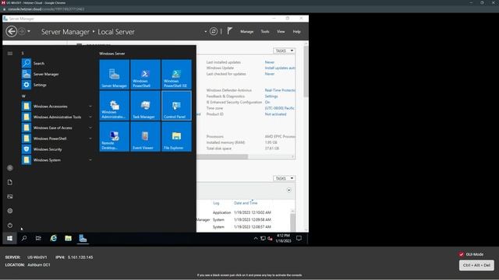This screenshot has width=499, height=280.
Task: Launch the Task Manager tile
Action: click(145, 106)
